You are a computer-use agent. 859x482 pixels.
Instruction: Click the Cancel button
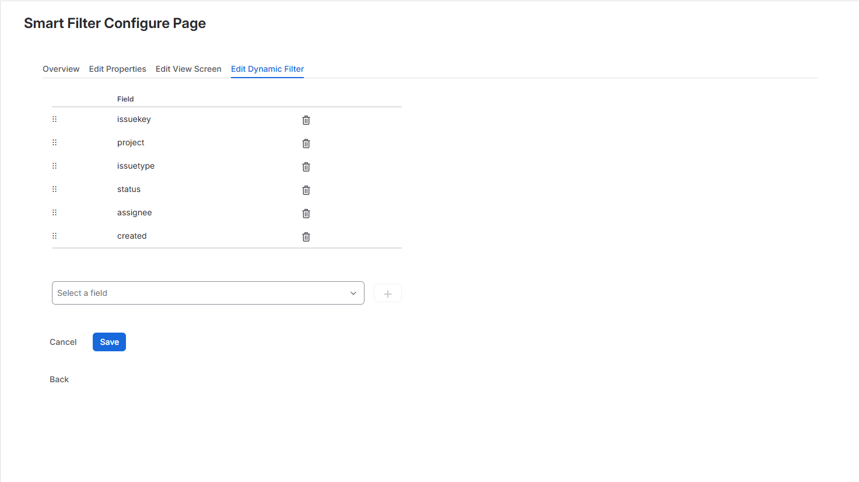click(x=63, y=342)
